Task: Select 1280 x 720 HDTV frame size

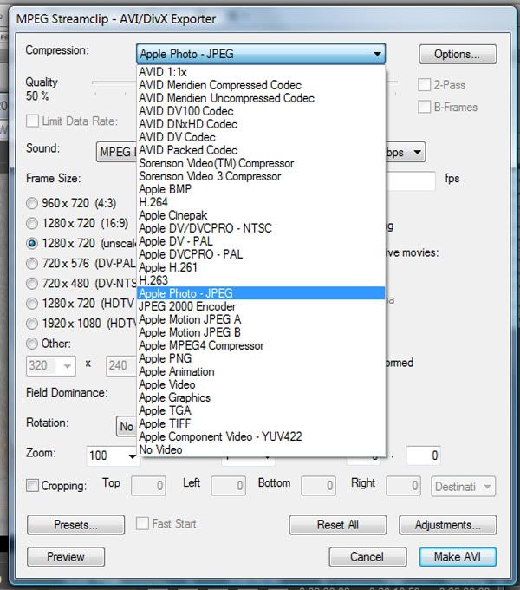Action: coord(32,304)
